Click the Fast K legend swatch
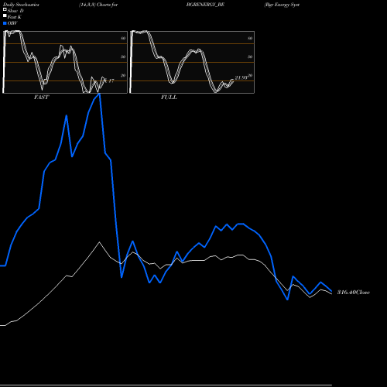 pyautogui.click(x=5, y=15)
